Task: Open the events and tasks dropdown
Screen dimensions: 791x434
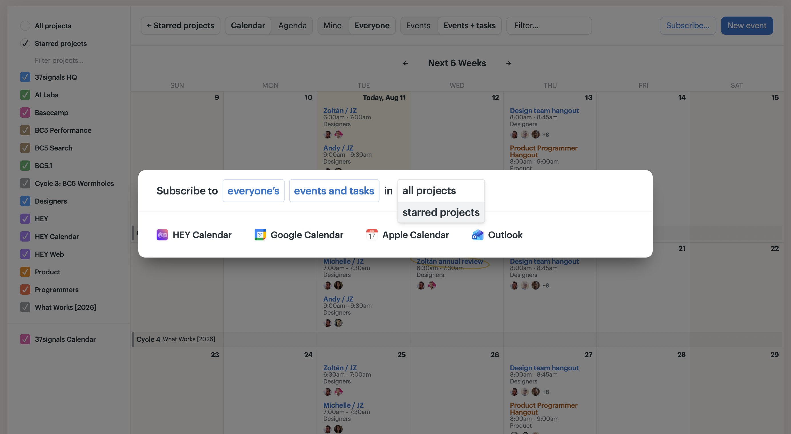Action: point(334,191)
